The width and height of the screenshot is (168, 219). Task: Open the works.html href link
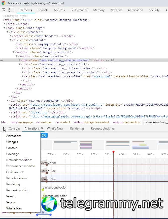point(102,76)
